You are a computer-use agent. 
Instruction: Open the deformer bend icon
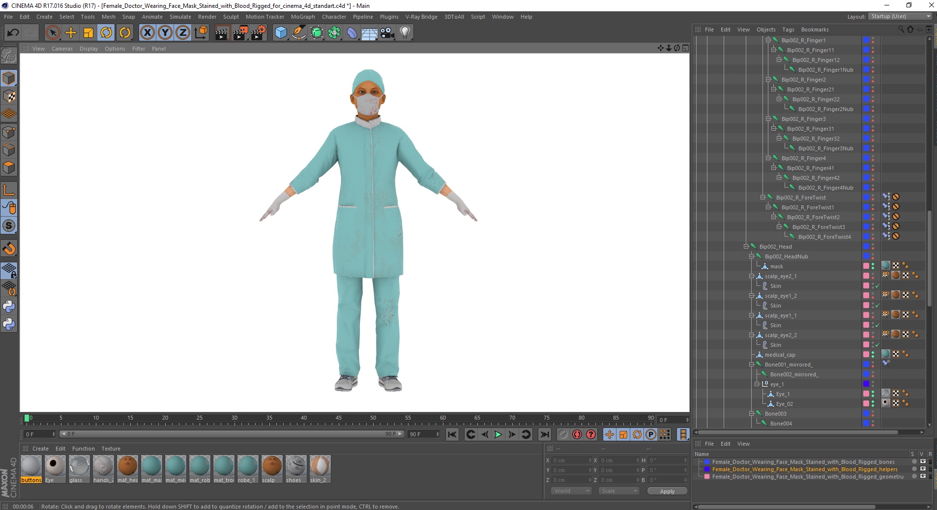pyautogui.click(x=352, y=33)
